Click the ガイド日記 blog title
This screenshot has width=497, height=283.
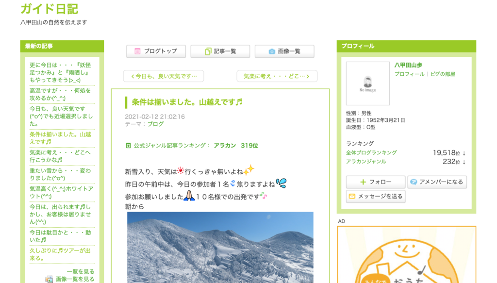(x=49, y=9)
